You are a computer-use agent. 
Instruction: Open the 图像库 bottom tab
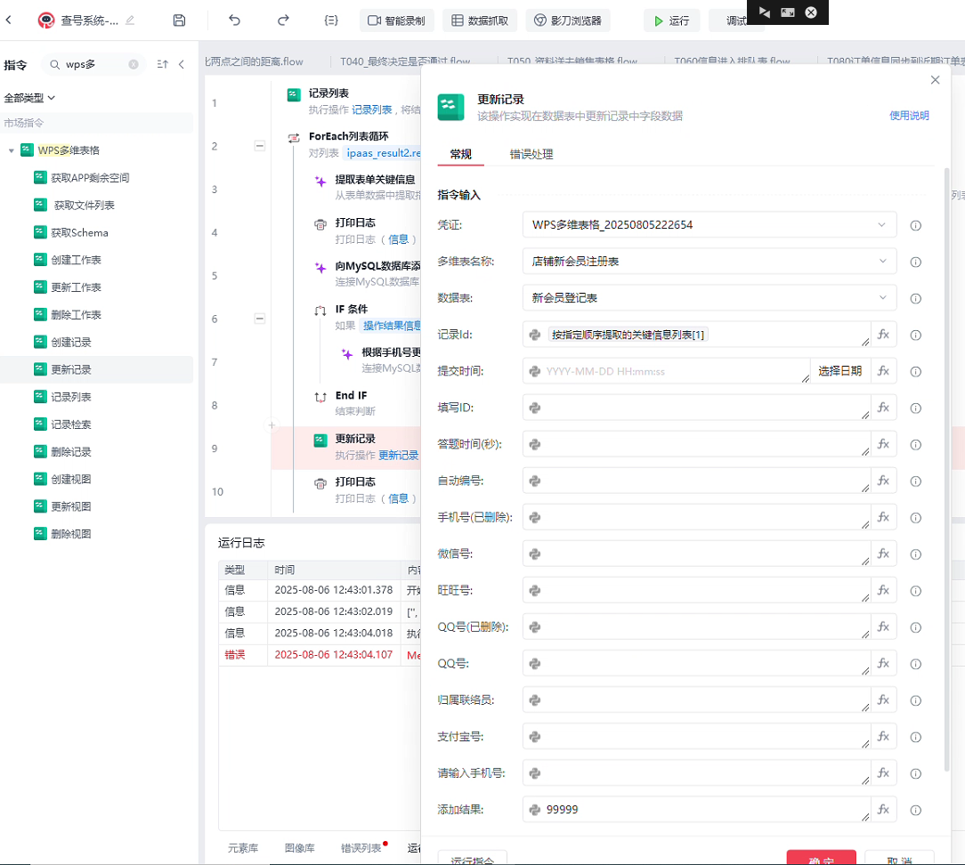[x=300, y=848]
